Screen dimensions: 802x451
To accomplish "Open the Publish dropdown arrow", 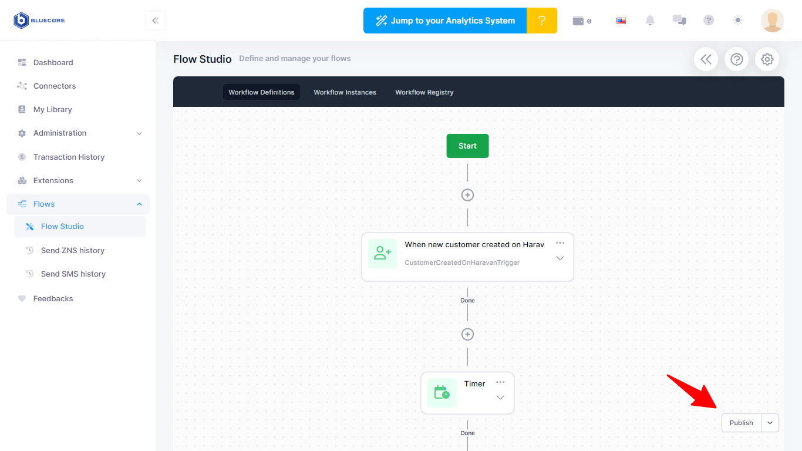I will point(770,423).
